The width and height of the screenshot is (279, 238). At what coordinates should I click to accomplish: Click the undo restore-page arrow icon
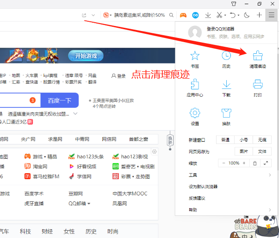pyautogui.click(x=233, y=15)
